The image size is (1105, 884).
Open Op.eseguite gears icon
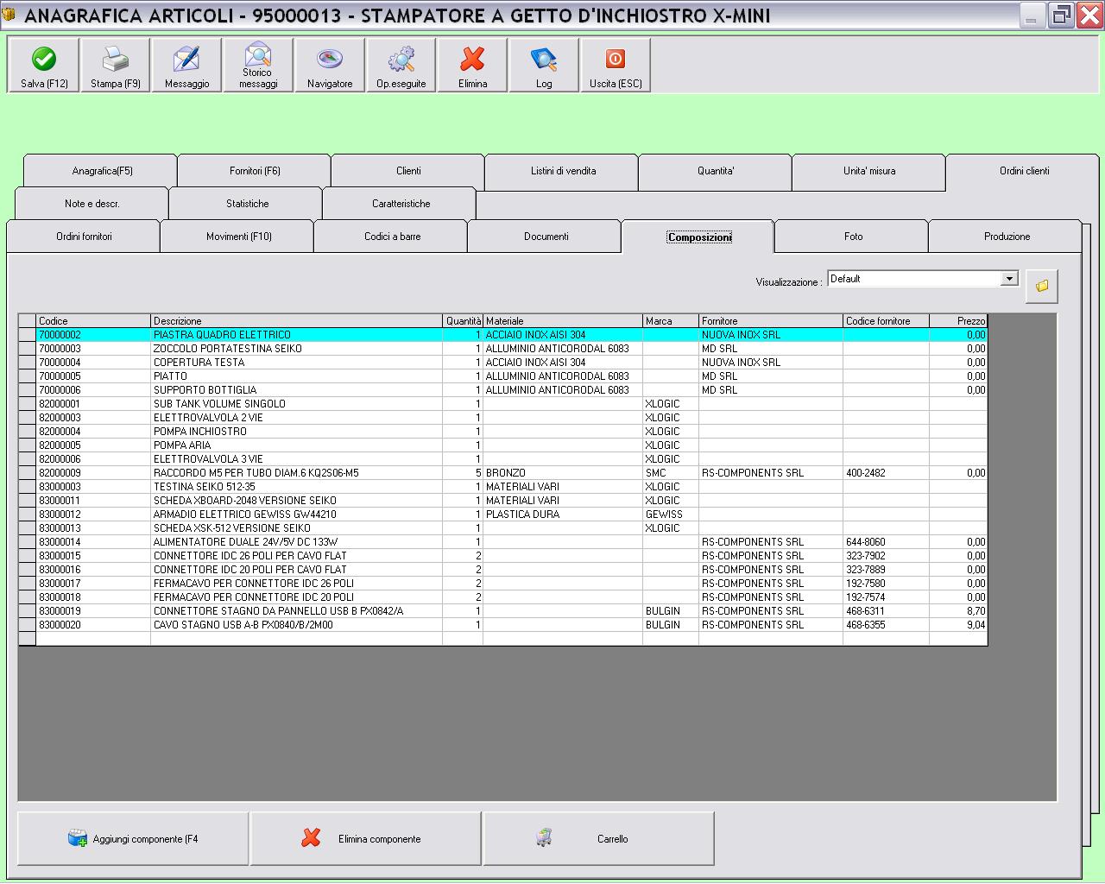click(401, 60)
